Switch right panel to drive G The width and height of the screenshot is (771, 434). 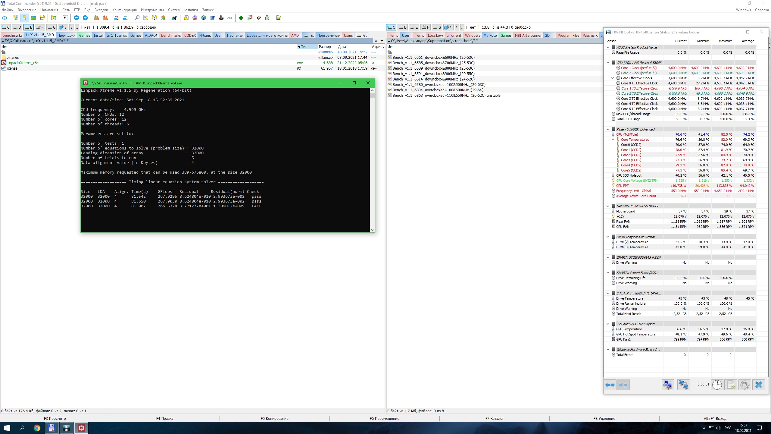click(x=437, y=27)
